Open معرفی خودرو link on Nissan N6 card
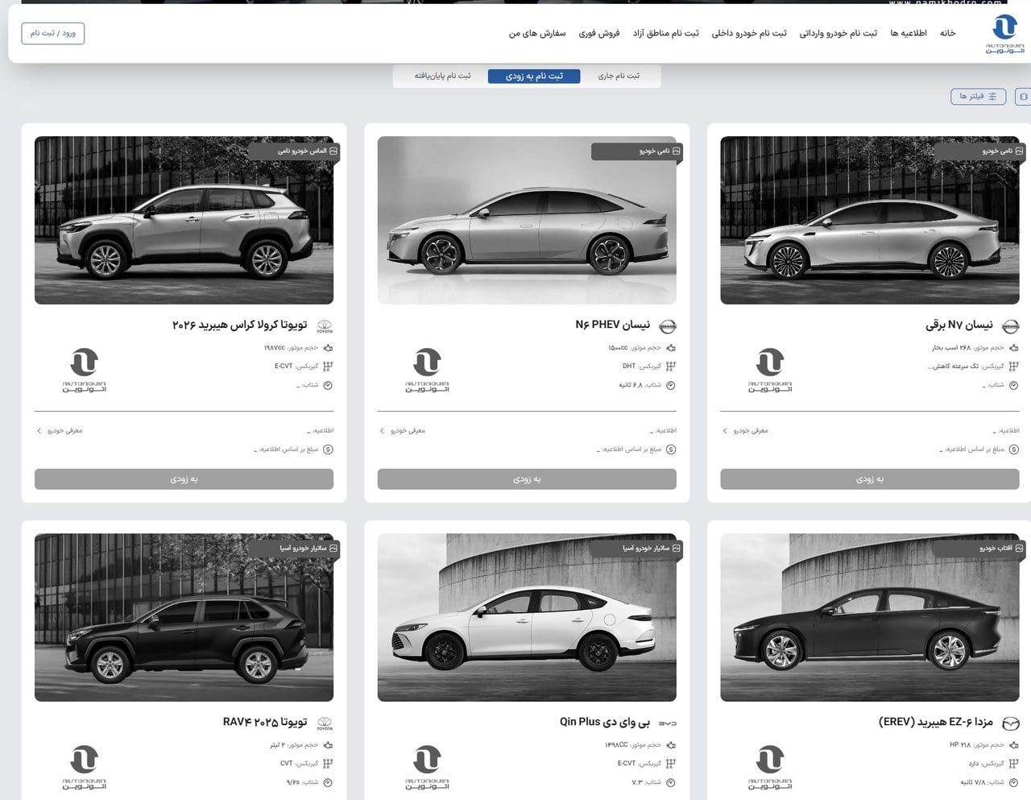1031x800 pixels. (403, 431)
